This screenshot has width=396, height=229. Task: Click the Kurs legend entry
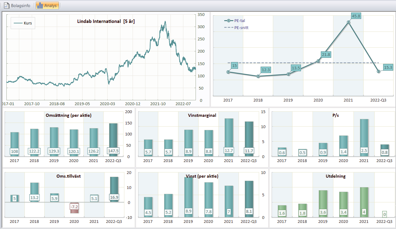(23, 23)
